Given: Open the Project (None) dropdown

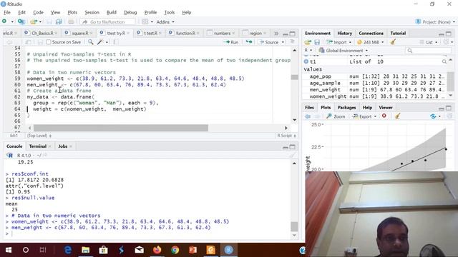Looking at the screenshot, I should (435, 22).
